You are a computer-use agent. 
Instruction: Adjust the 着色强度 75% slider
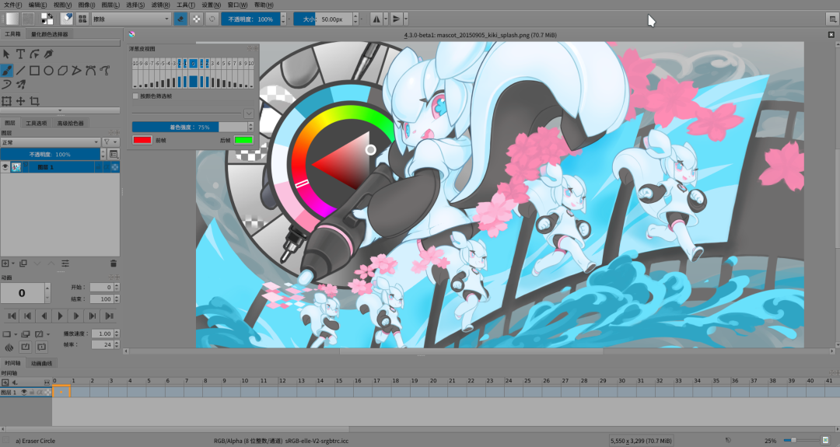[190, 127]
